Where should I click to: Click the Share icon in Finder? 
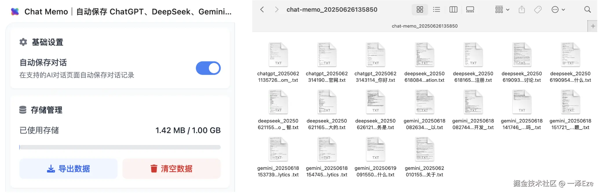coord(522,10)
